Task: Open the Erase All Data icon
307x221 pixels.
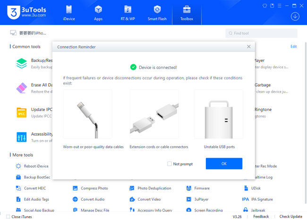Action: [x=22, y=88]
